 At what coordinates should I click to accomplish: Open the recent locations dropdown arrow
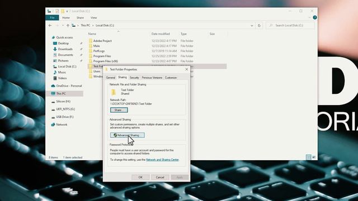63,26
